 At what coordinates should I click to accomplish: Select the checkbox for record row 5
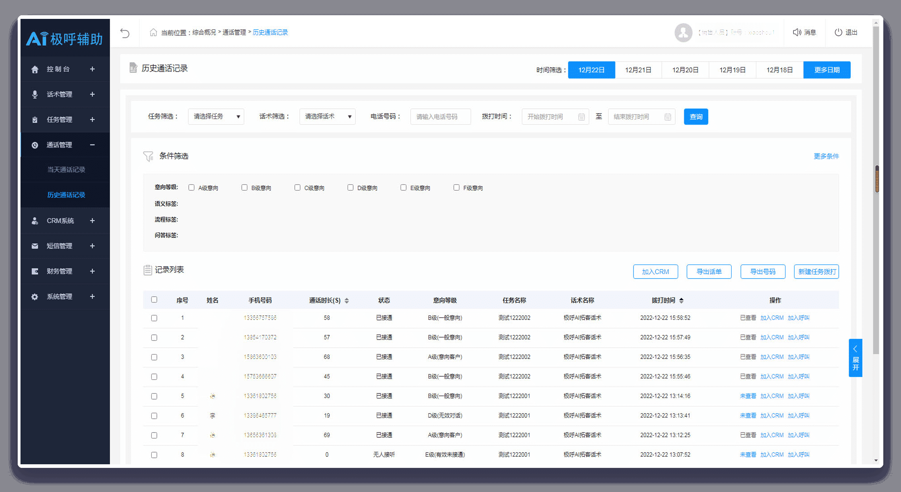point(154,396)
